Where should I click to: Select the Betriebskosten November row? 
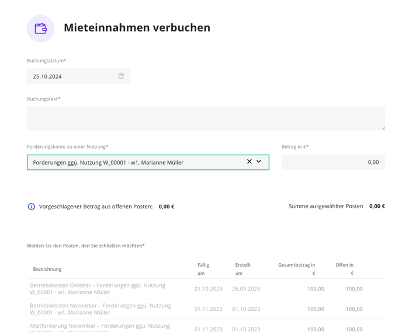pyautogui.click(x=206, y=309)
